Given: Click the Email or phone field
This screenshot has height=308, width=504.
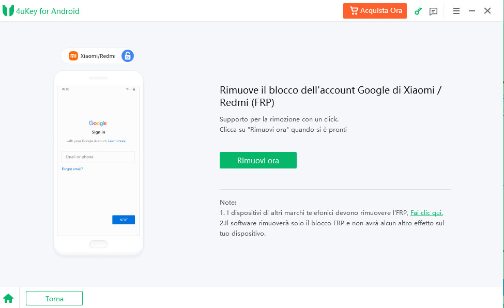Looking at the screenshot, I should click(x=98, y=157).
